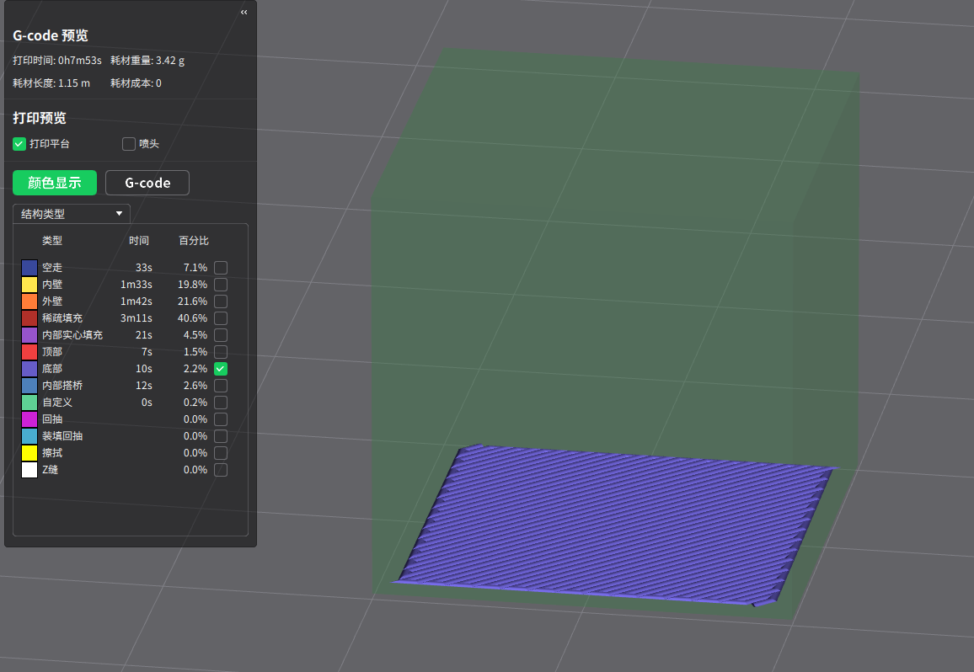Click the 19.8% percentage value
Image resolution: width=974 pixels, height=672 pixels.
193,285
